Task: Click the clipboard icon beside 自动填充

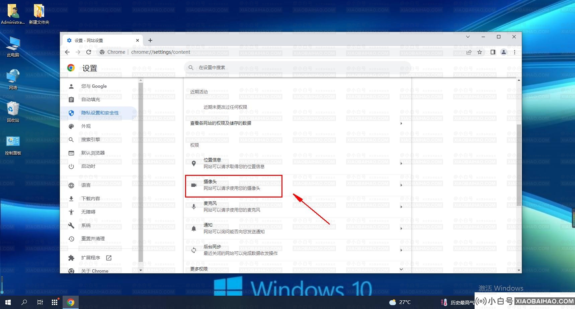Action: click(x=71, y=99)
